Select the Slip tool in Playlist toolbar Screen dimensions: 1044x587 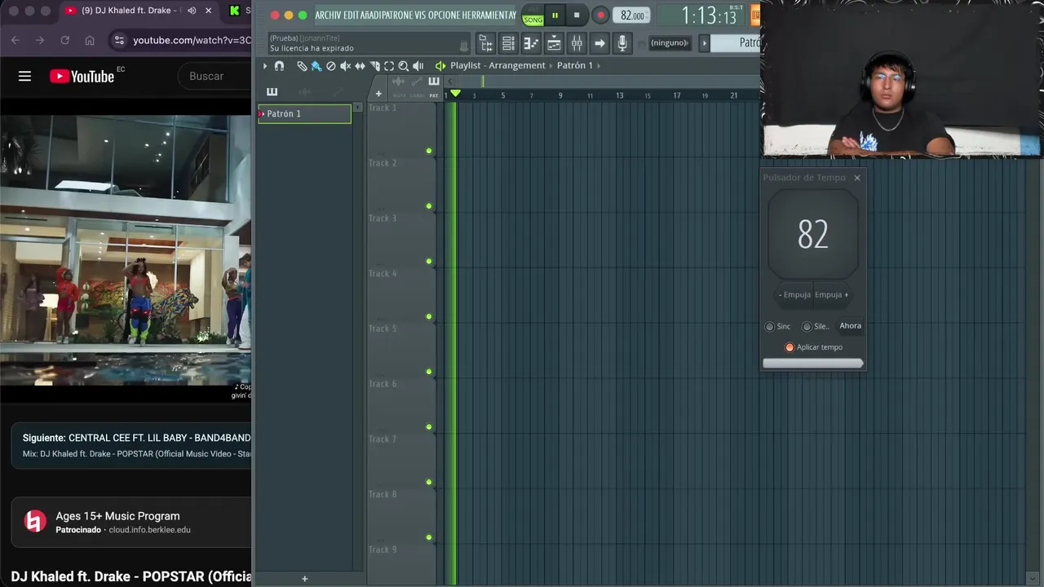tap(360, 66)
